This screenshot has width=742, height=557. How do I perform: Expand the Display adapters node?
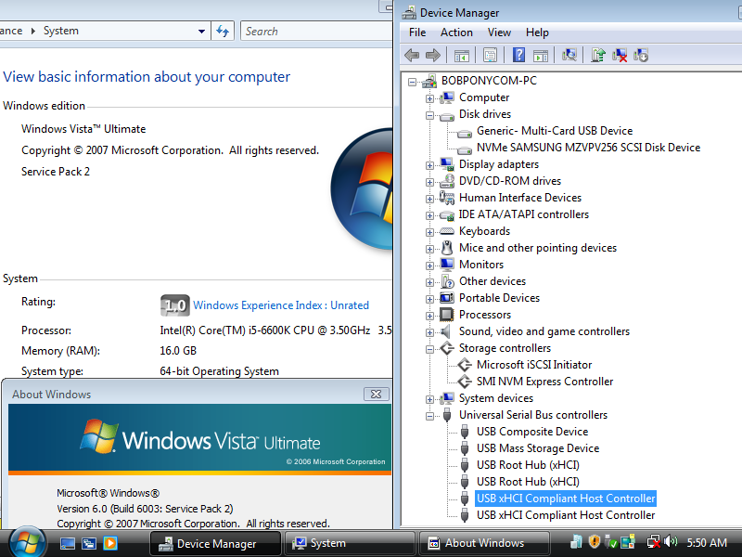(x=429, y=165)
